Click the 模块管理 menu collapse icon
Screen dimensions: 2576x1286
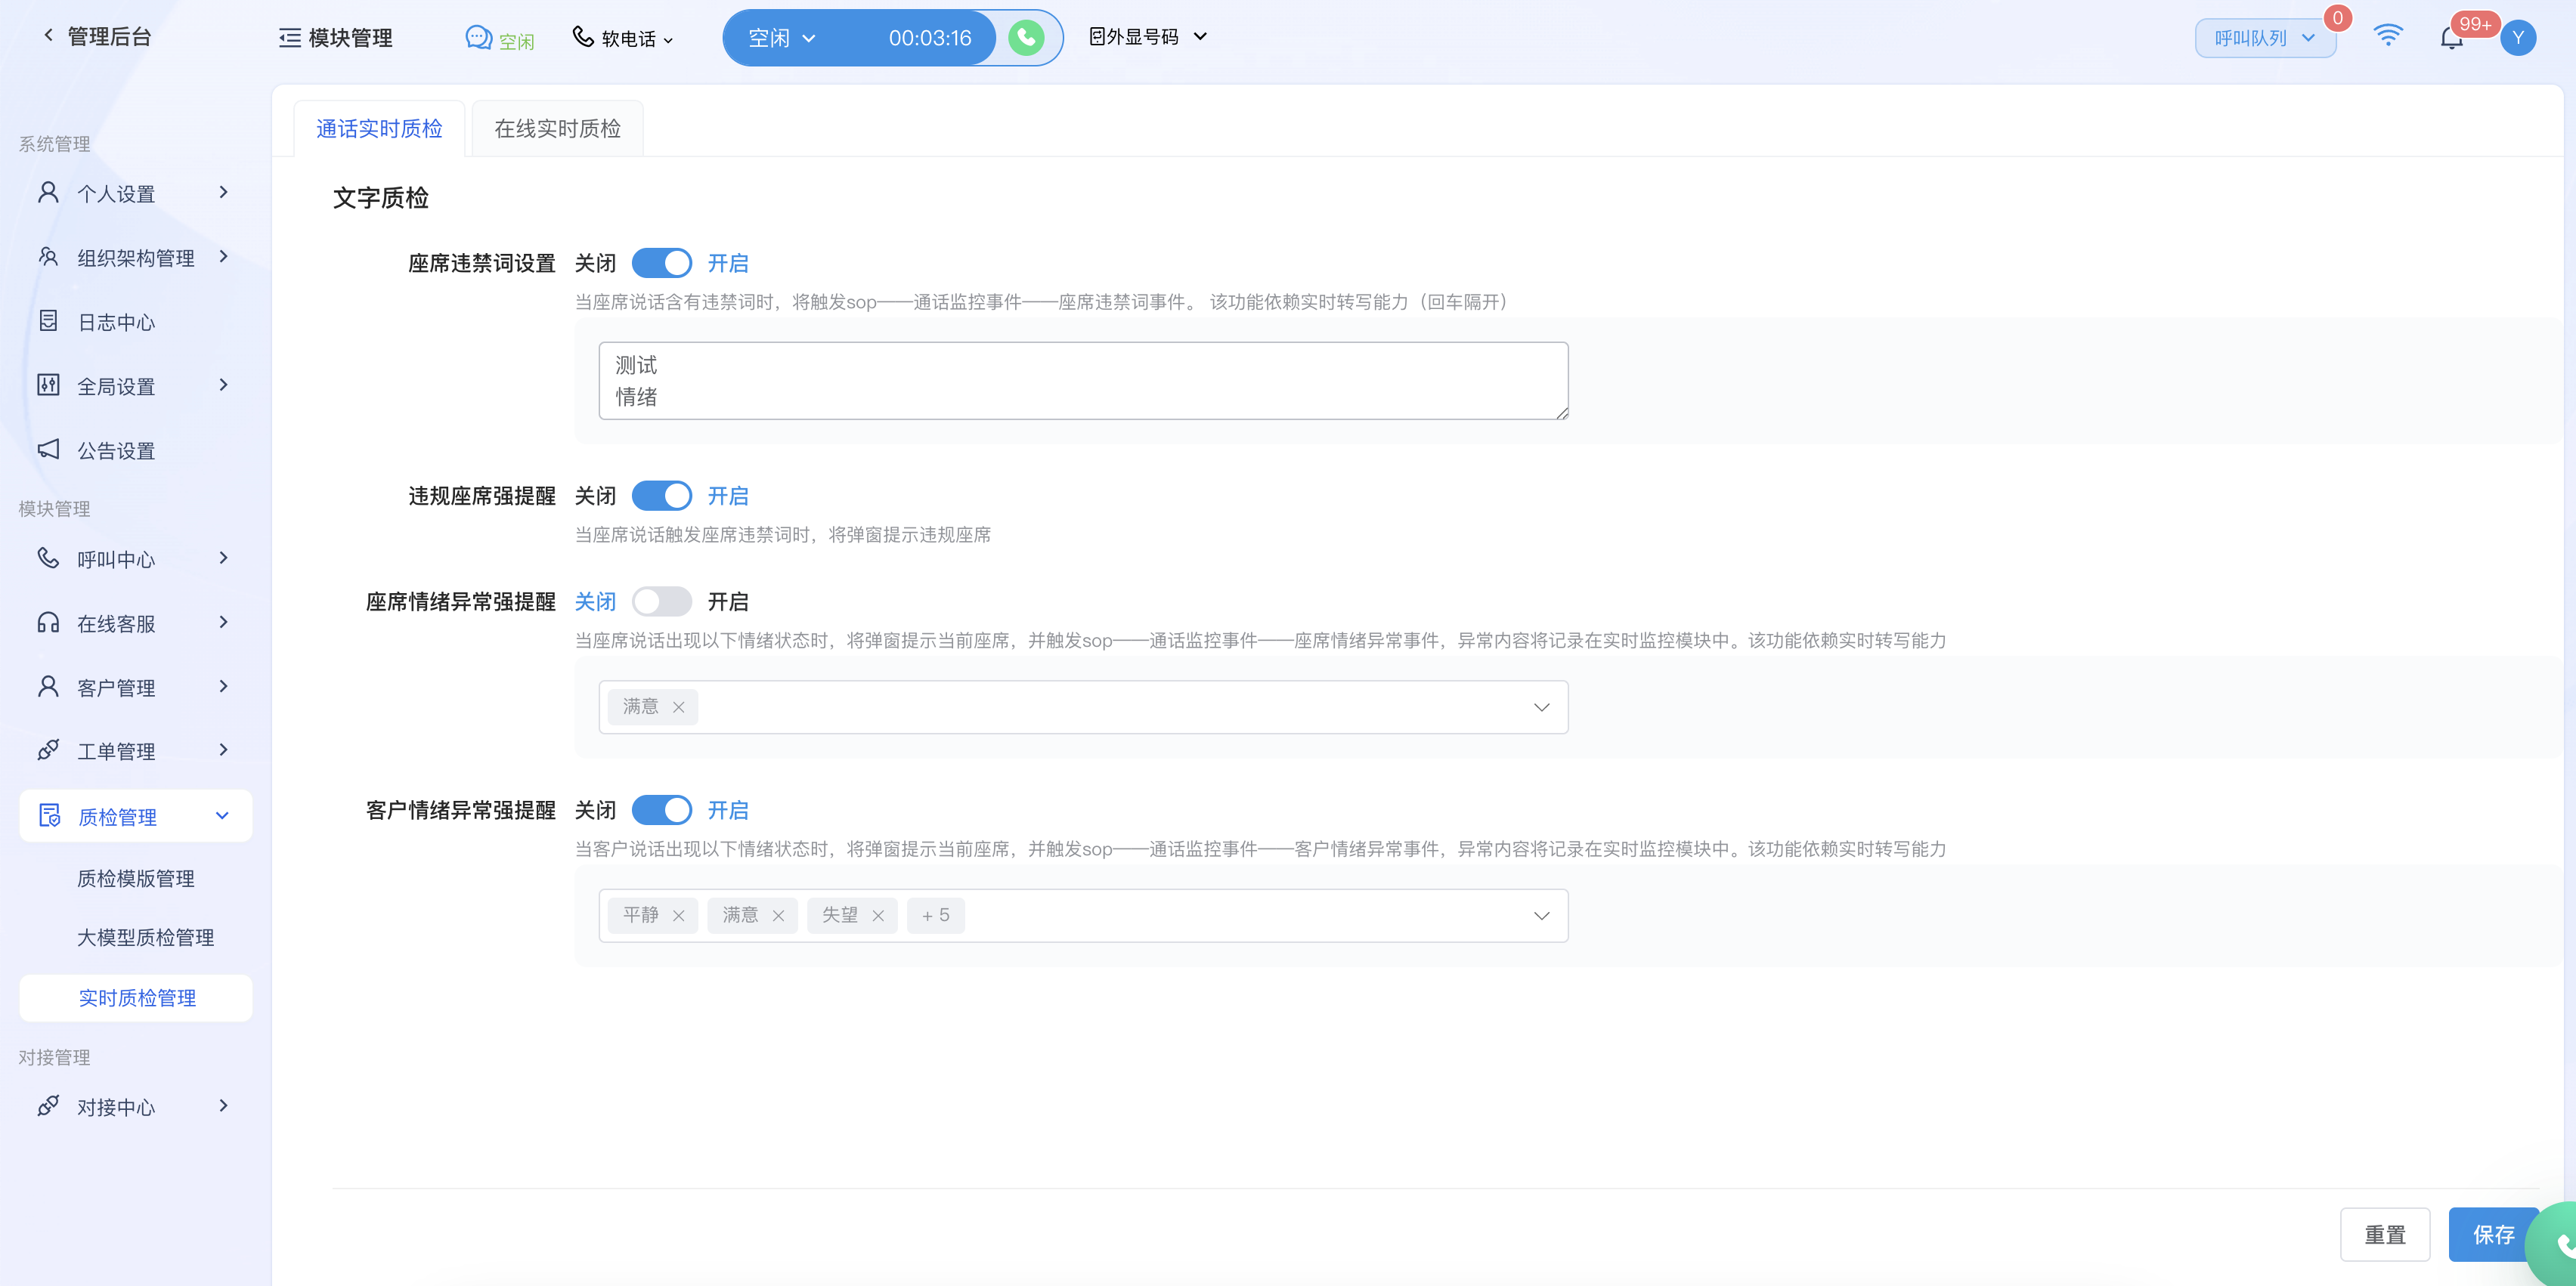(x=289, y=38)
